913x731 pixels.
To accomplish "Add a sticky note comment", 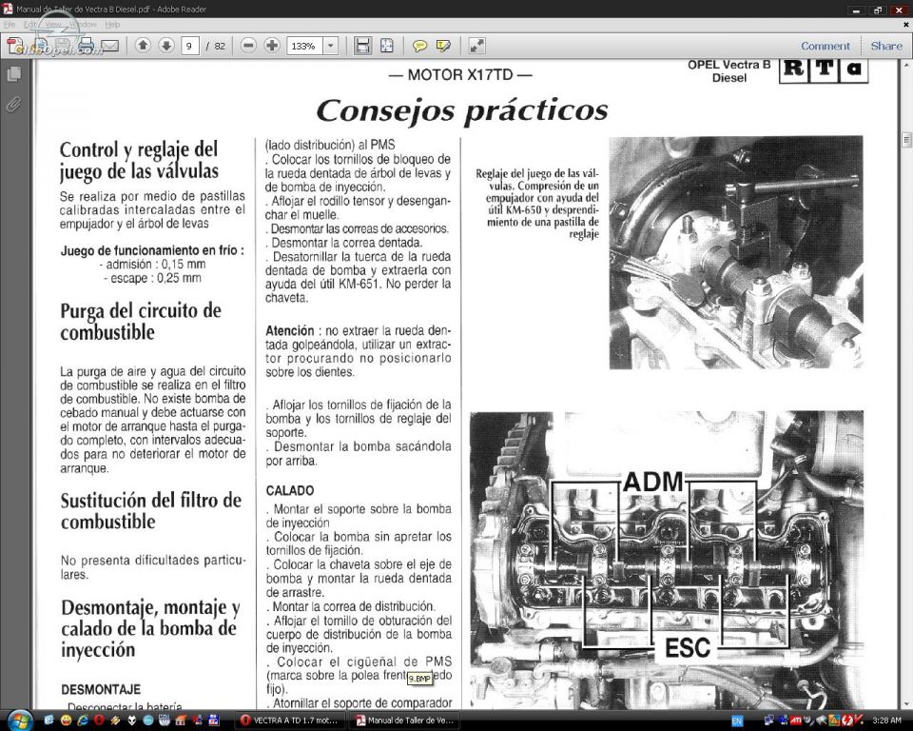I will [419, 46].
